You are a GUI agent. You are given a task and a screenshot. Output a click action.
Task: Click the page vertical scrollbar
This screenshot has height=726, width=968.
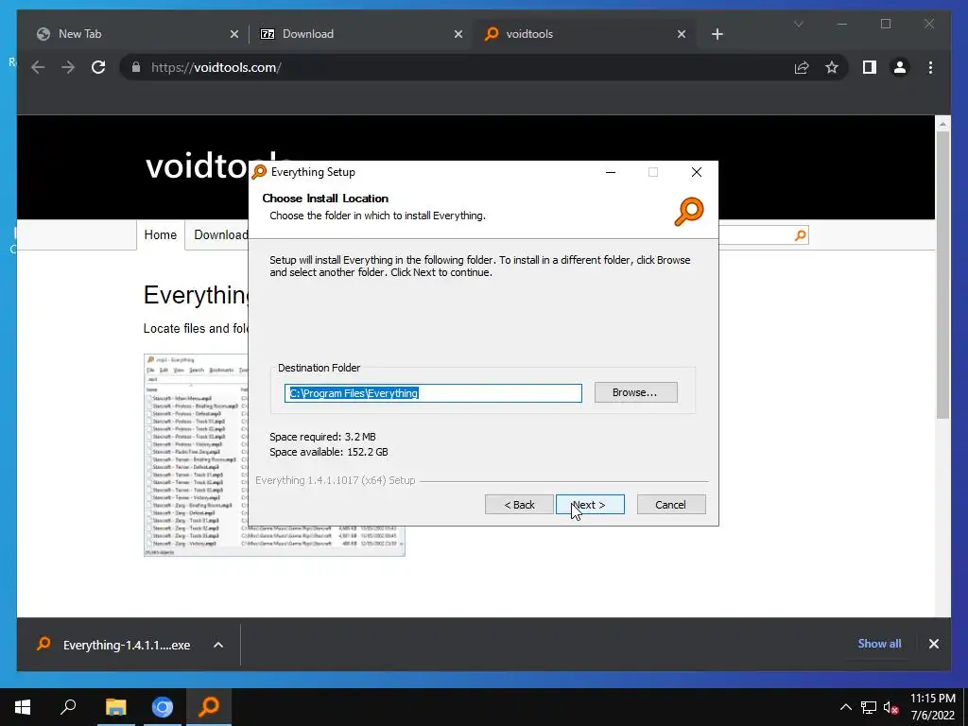942,275
